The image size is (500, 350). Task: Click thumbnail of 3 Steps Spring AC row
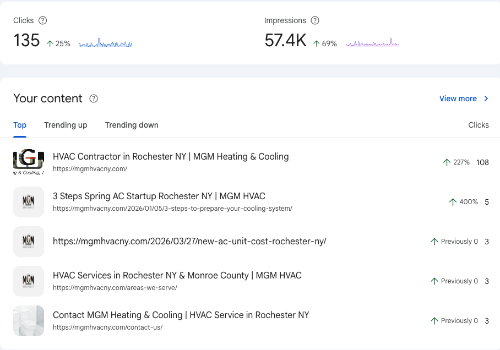coord(29,202)
